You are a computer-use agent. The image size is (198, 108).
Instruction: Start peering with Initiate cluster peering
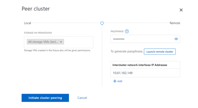(x=45, y=98)
